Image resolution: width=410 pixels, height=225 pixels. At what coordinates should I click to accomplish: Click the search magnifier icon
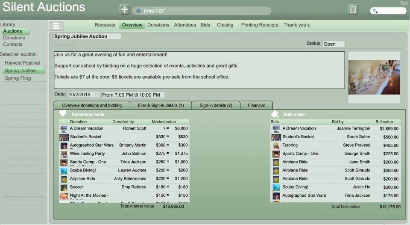[x=375, y=11]
